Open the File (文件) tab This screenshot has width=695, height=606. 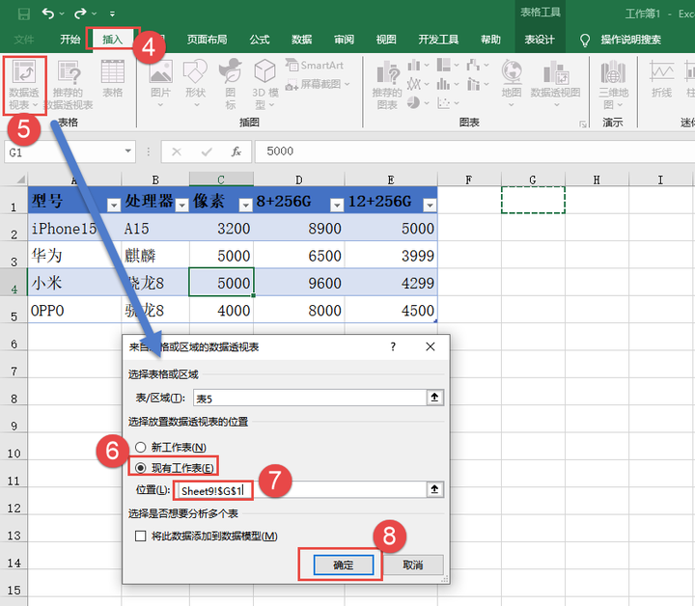pyautogui.click(x=24, y=40)
